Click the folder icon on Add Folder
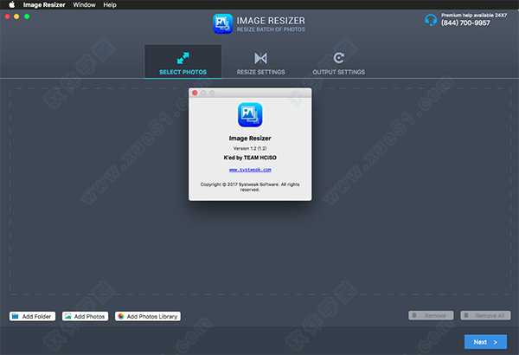The width and height of the screenshot is (519, 355). [x=16, y=316]
